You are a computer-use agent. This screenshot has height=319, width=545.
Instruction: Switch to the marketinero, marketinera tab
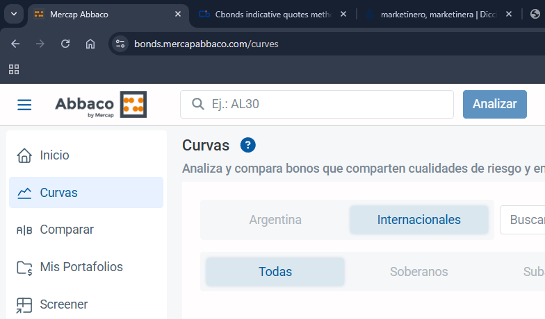coord(439,15)
